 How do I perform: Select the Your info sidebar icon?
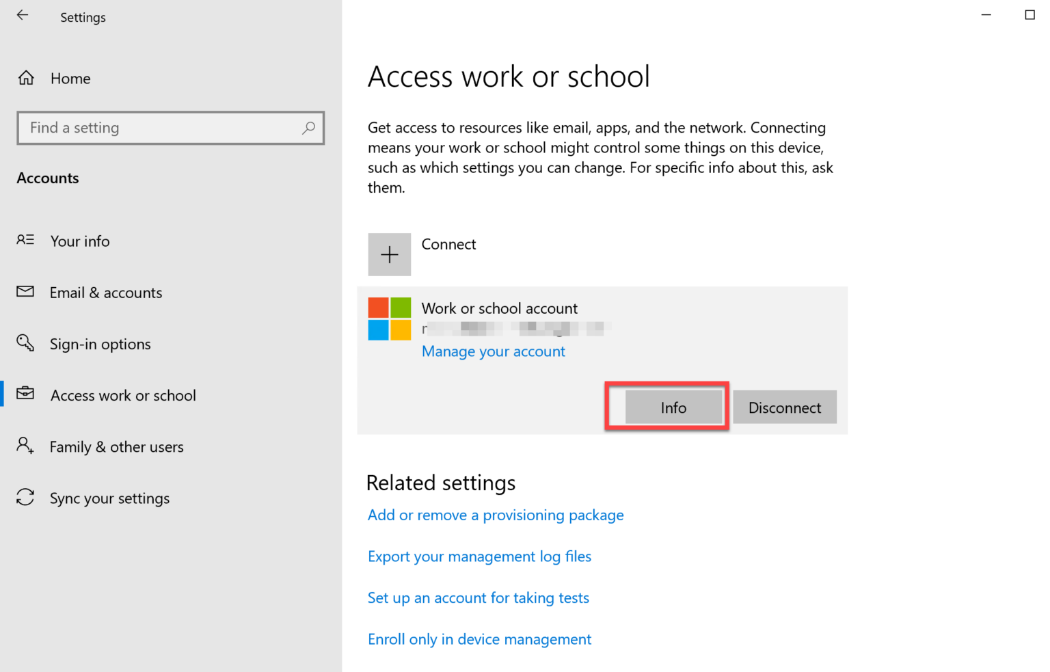point(25,241)
